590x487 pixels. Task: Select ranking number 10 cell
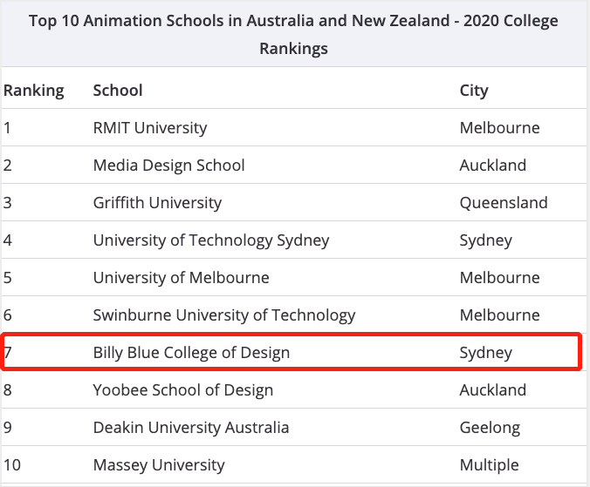tap(12, 465)
